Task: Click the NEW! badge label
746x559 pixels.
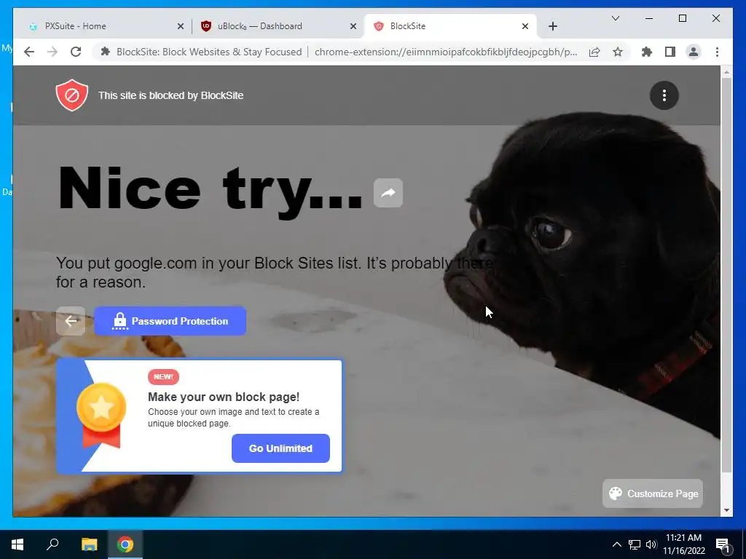Action: (x=163, y=377)
